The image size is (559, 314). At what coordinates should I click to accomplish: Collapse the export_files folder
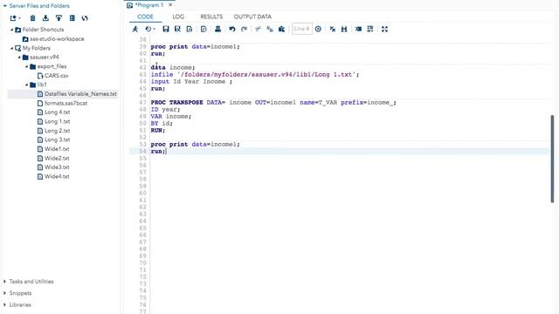pos(27,66)
